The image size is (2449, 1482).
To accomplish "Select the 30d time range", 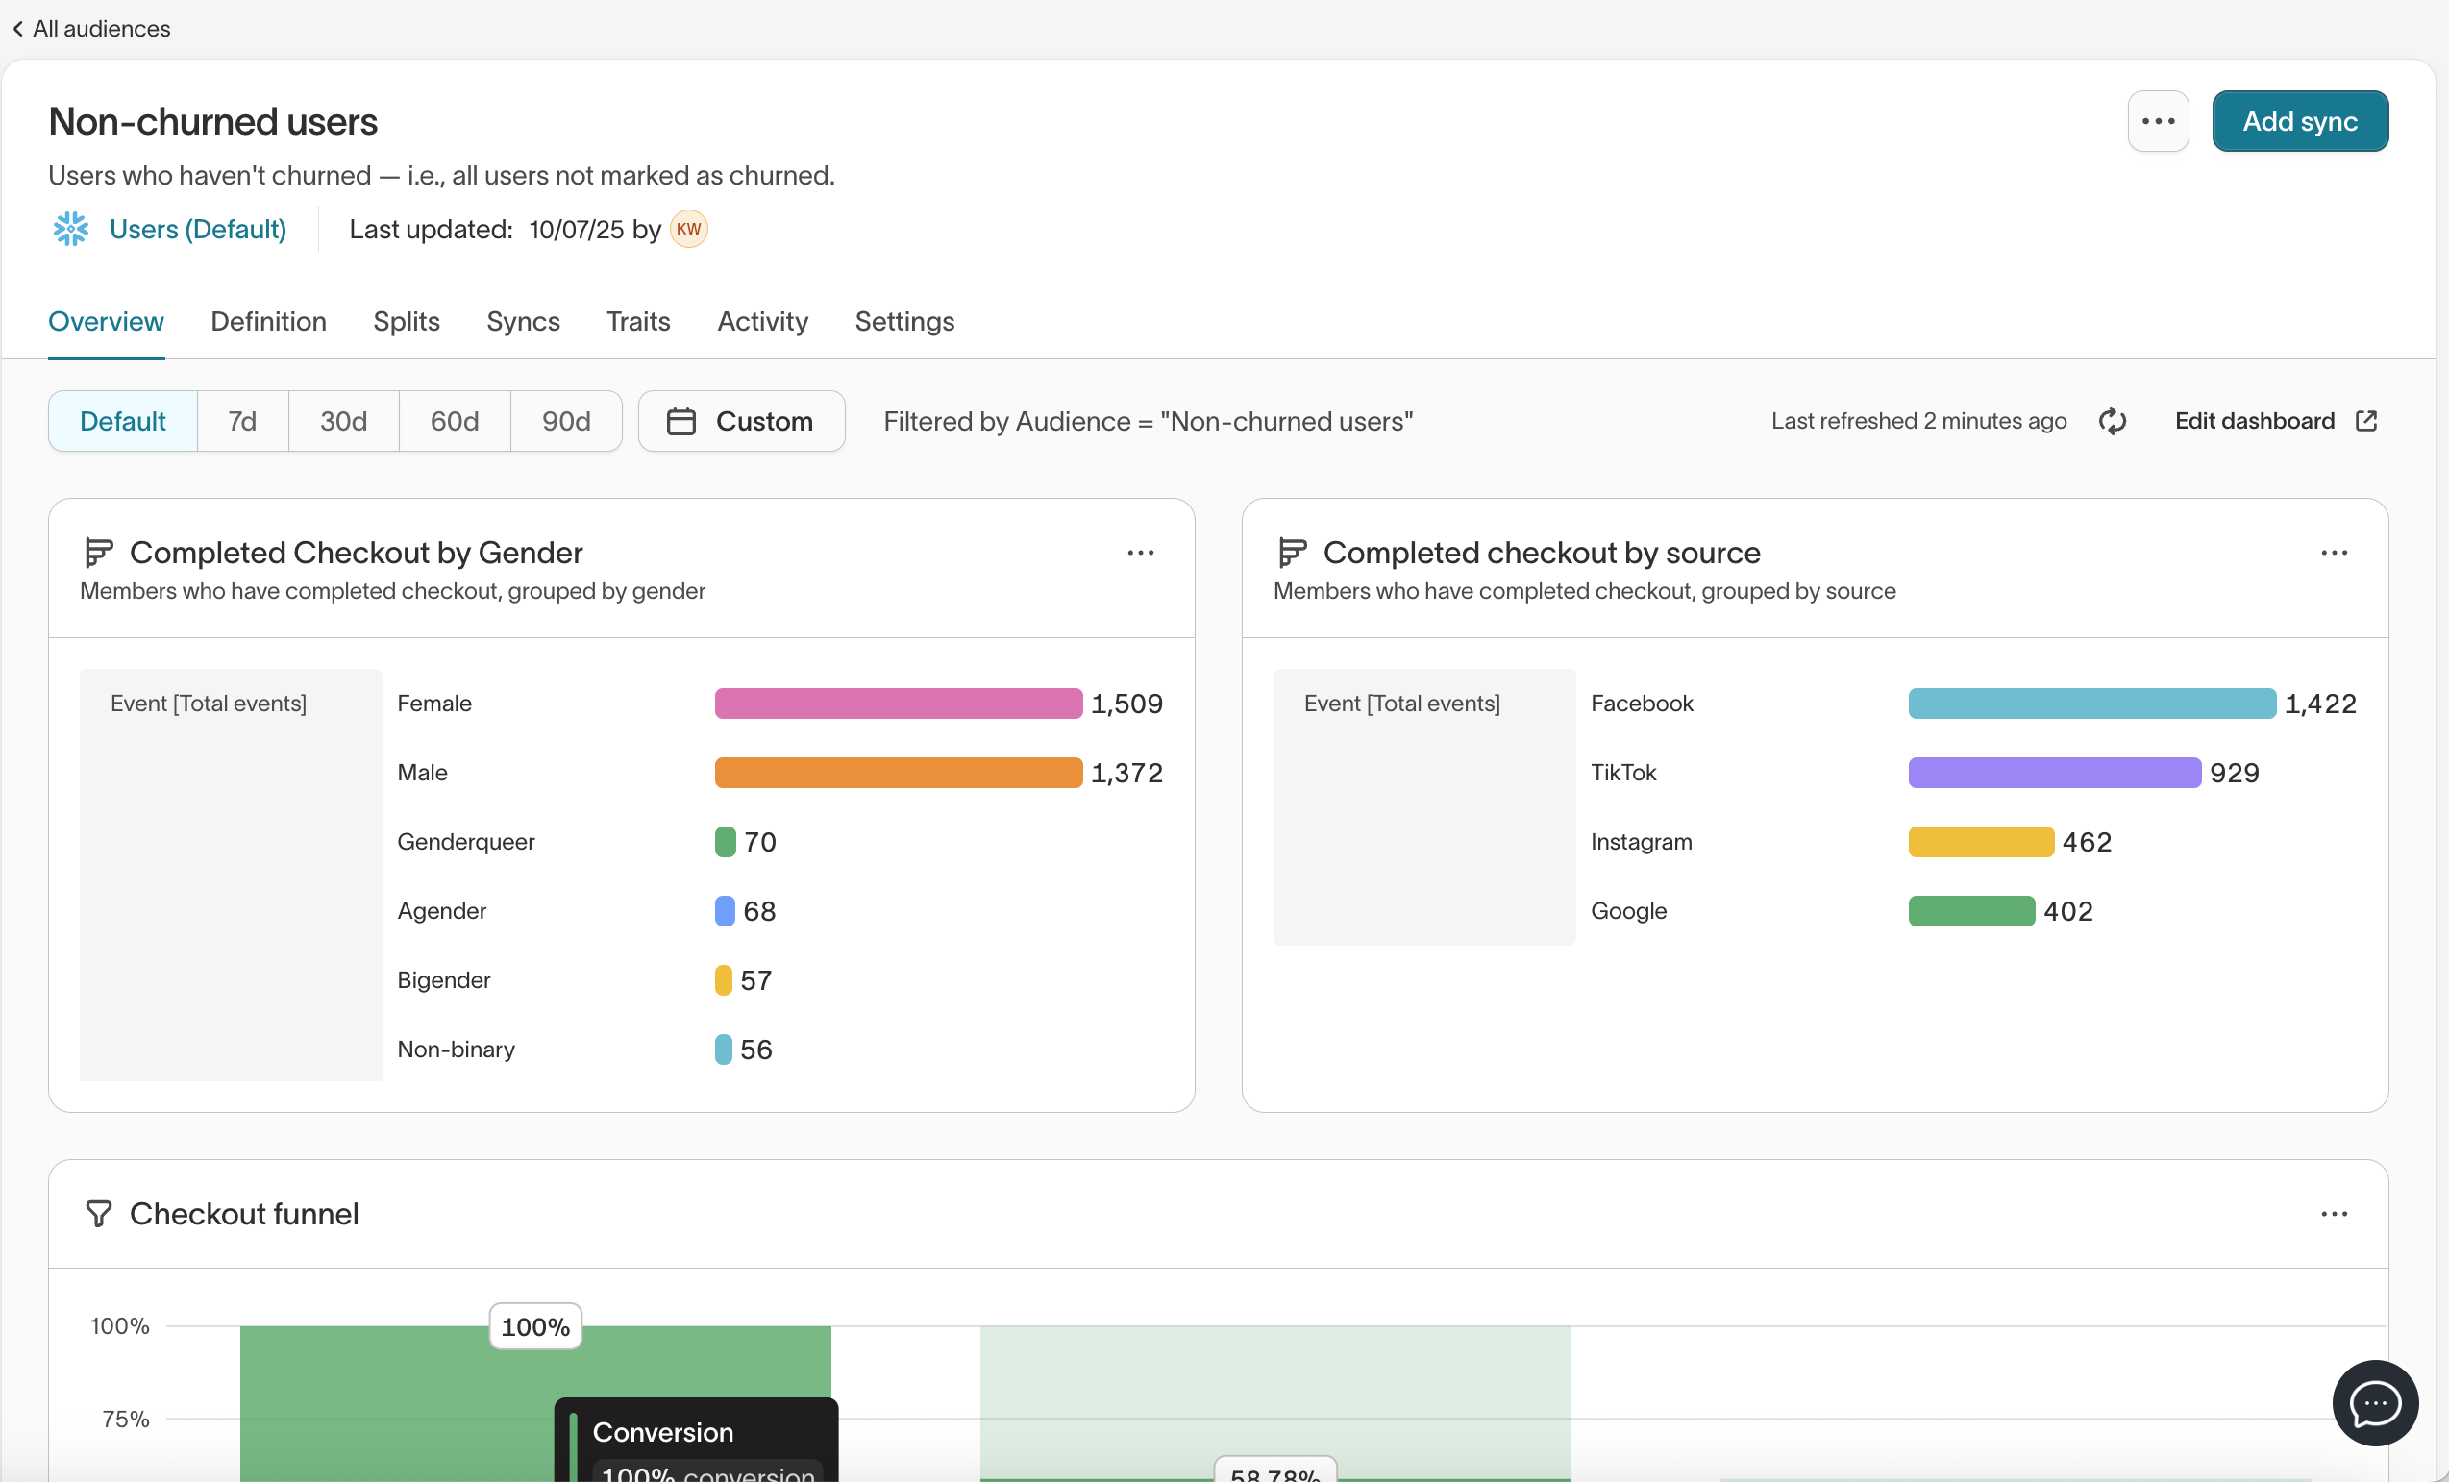I will coord(343,422).
